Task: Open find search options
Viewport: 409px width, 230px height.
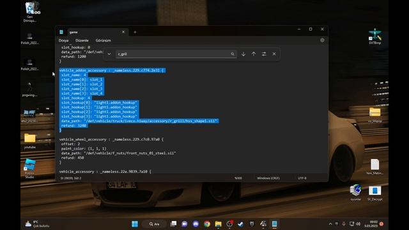Action: pyautogui.click(x=264, y=54)
